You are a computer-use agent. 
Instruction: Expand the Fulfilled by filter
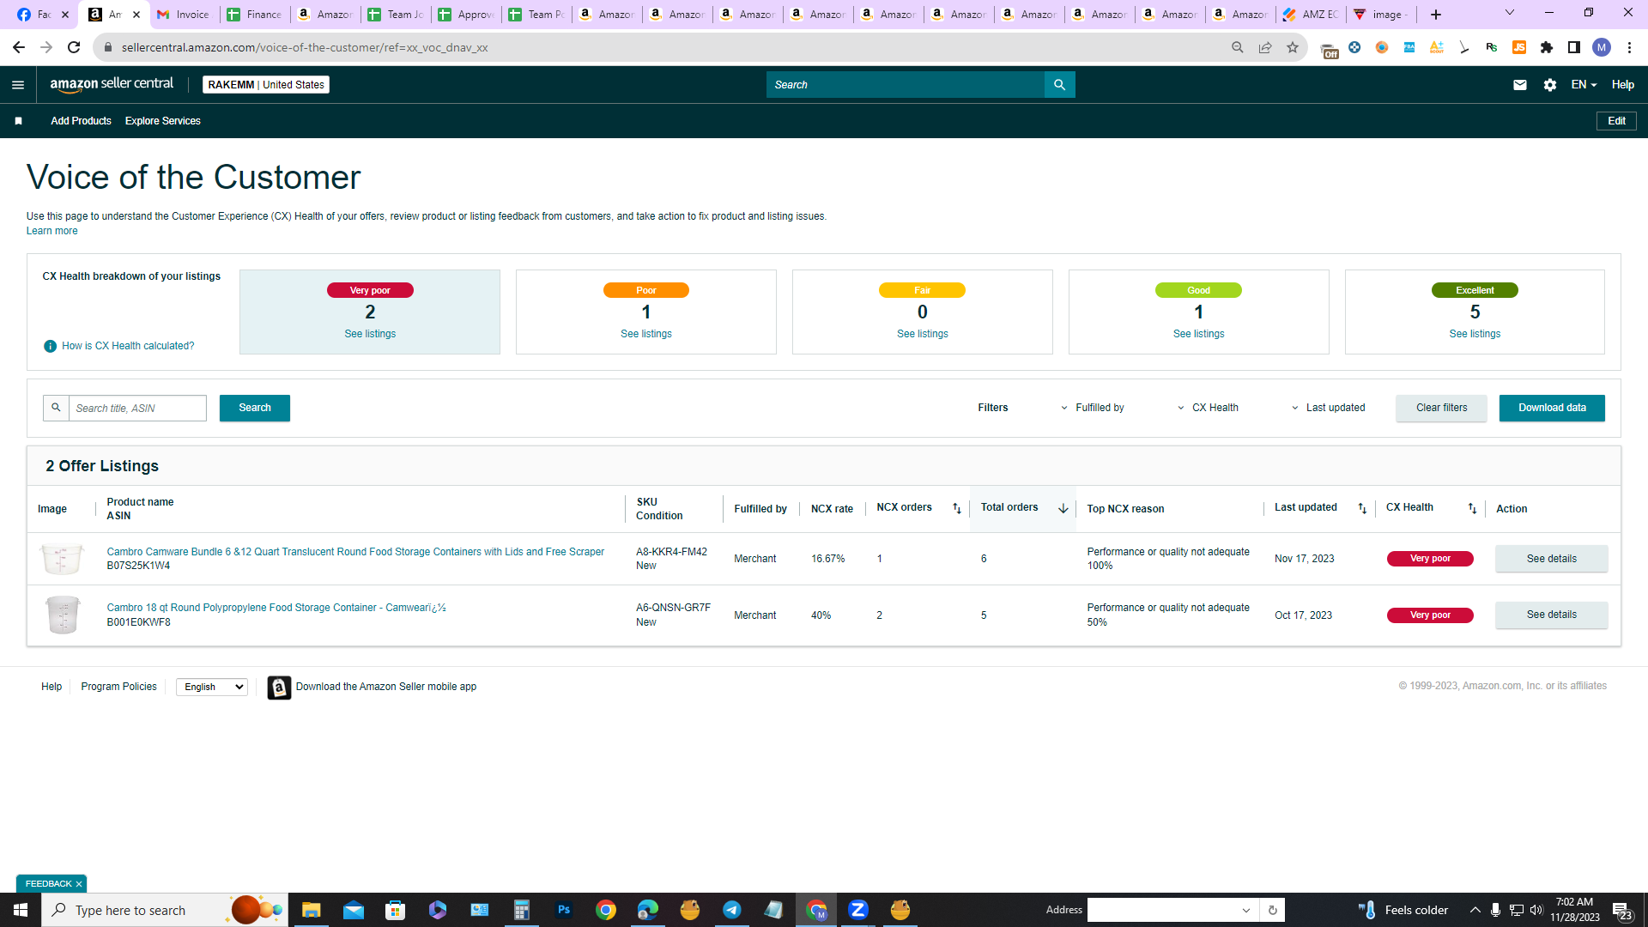click(x=1093, y=408)
